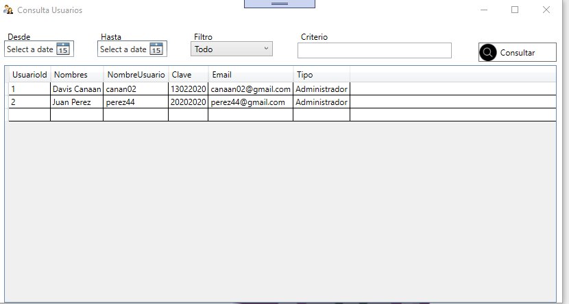Screen dimensions: 569x304
Task: Minimize the Consulta Usuarios window
Action: [x=484, y=10]
